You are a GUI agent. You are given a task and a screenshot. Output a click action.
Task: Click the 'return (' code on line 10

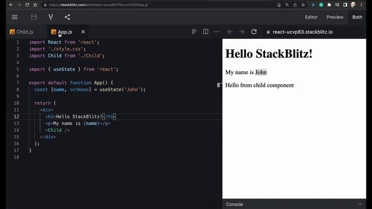pos(45,103)
